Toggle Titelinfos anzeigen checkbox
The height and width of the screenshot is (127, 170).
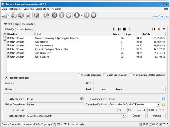coord(6,78)
